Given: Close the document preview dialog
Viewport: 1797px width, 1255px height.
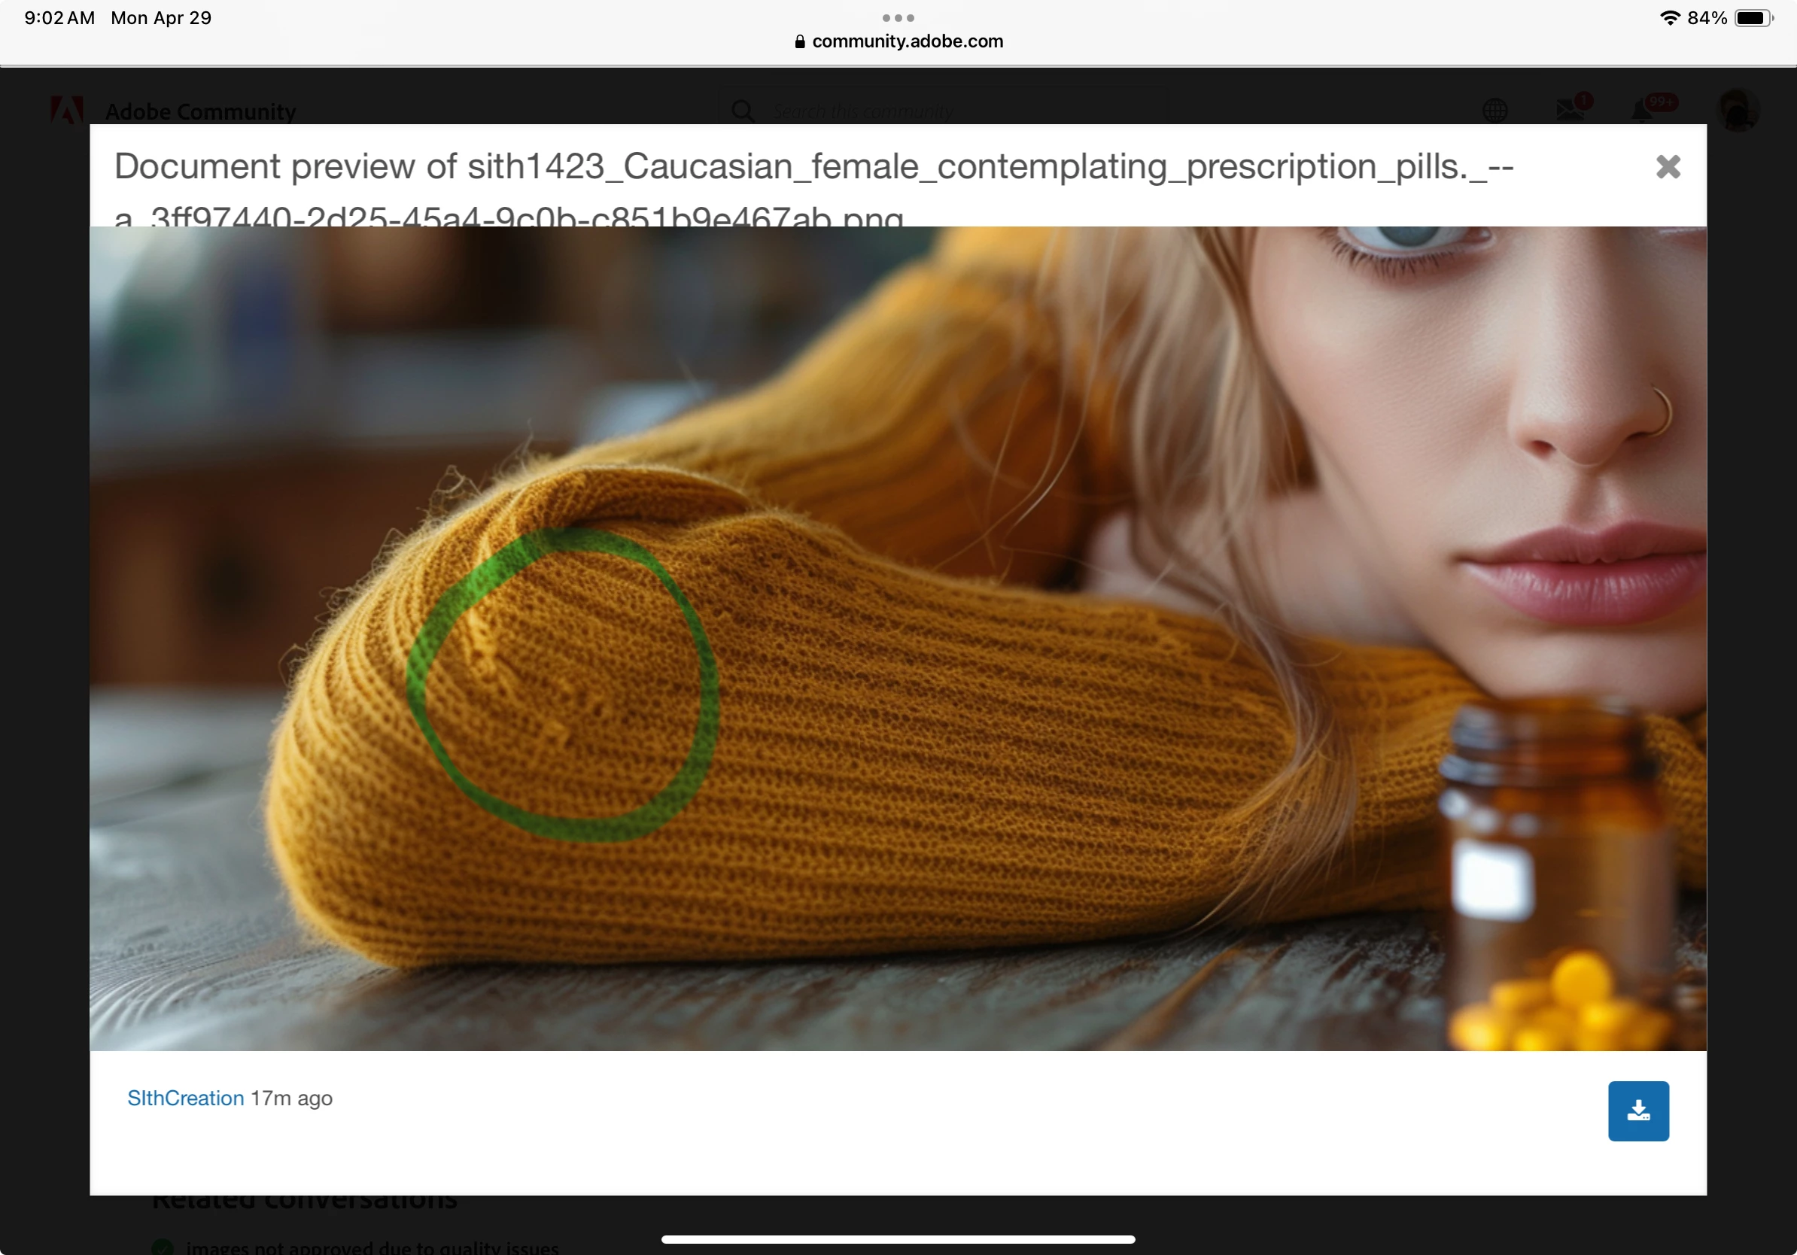Looking at the screenshot, I should click(x=1668, y=166).
